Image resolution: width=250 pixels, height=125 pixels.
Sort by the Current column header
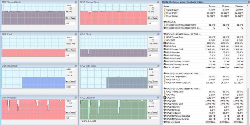pos(209,6)
